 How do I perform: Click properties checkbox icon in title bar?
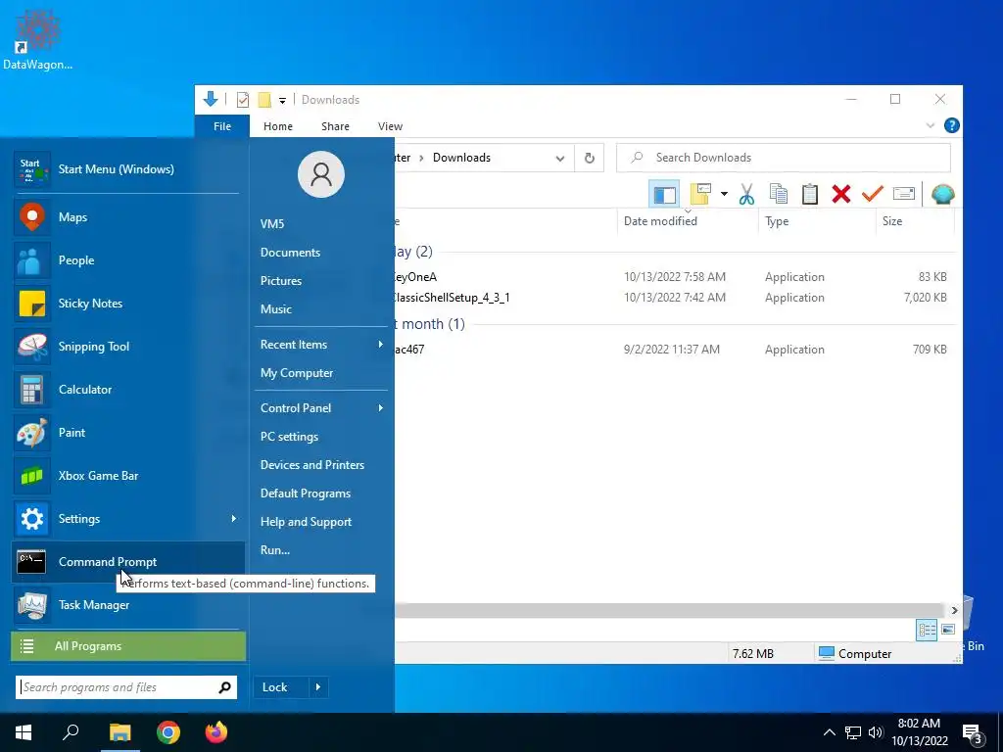tap(243, 100)
